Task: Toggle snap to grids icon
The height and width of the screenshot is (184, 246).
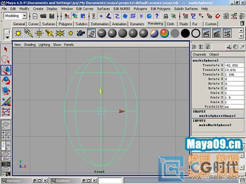Action: (185, 16)
